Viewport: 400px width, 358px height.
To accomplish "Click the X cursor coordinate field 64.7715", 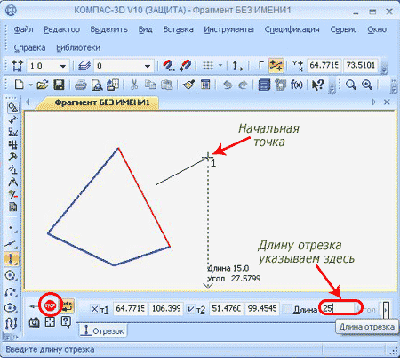I will tap(324, 65).
